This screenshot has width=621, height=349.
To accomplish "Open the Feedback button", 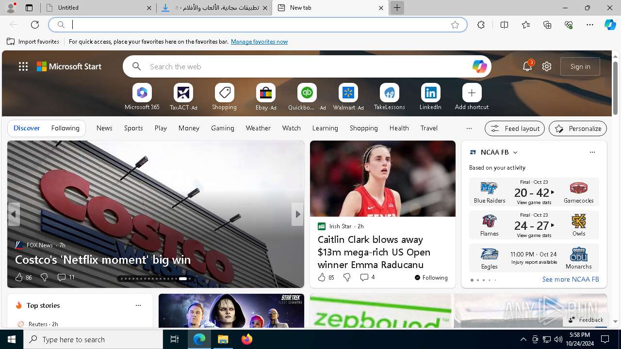I will click(586, 320).
